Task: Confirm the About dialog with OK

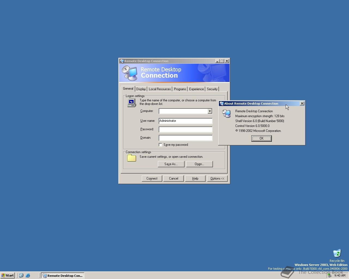Action: click(x=261, y=138)
